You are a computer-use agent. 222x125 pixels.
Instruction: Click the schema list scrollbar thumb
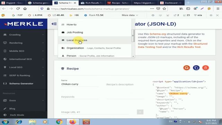tap(133, 36)
